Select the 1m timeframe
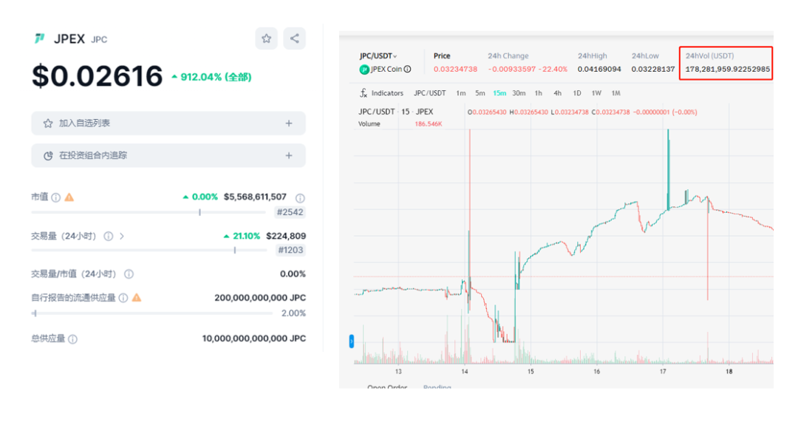798x425 pixels. point(461,93)
